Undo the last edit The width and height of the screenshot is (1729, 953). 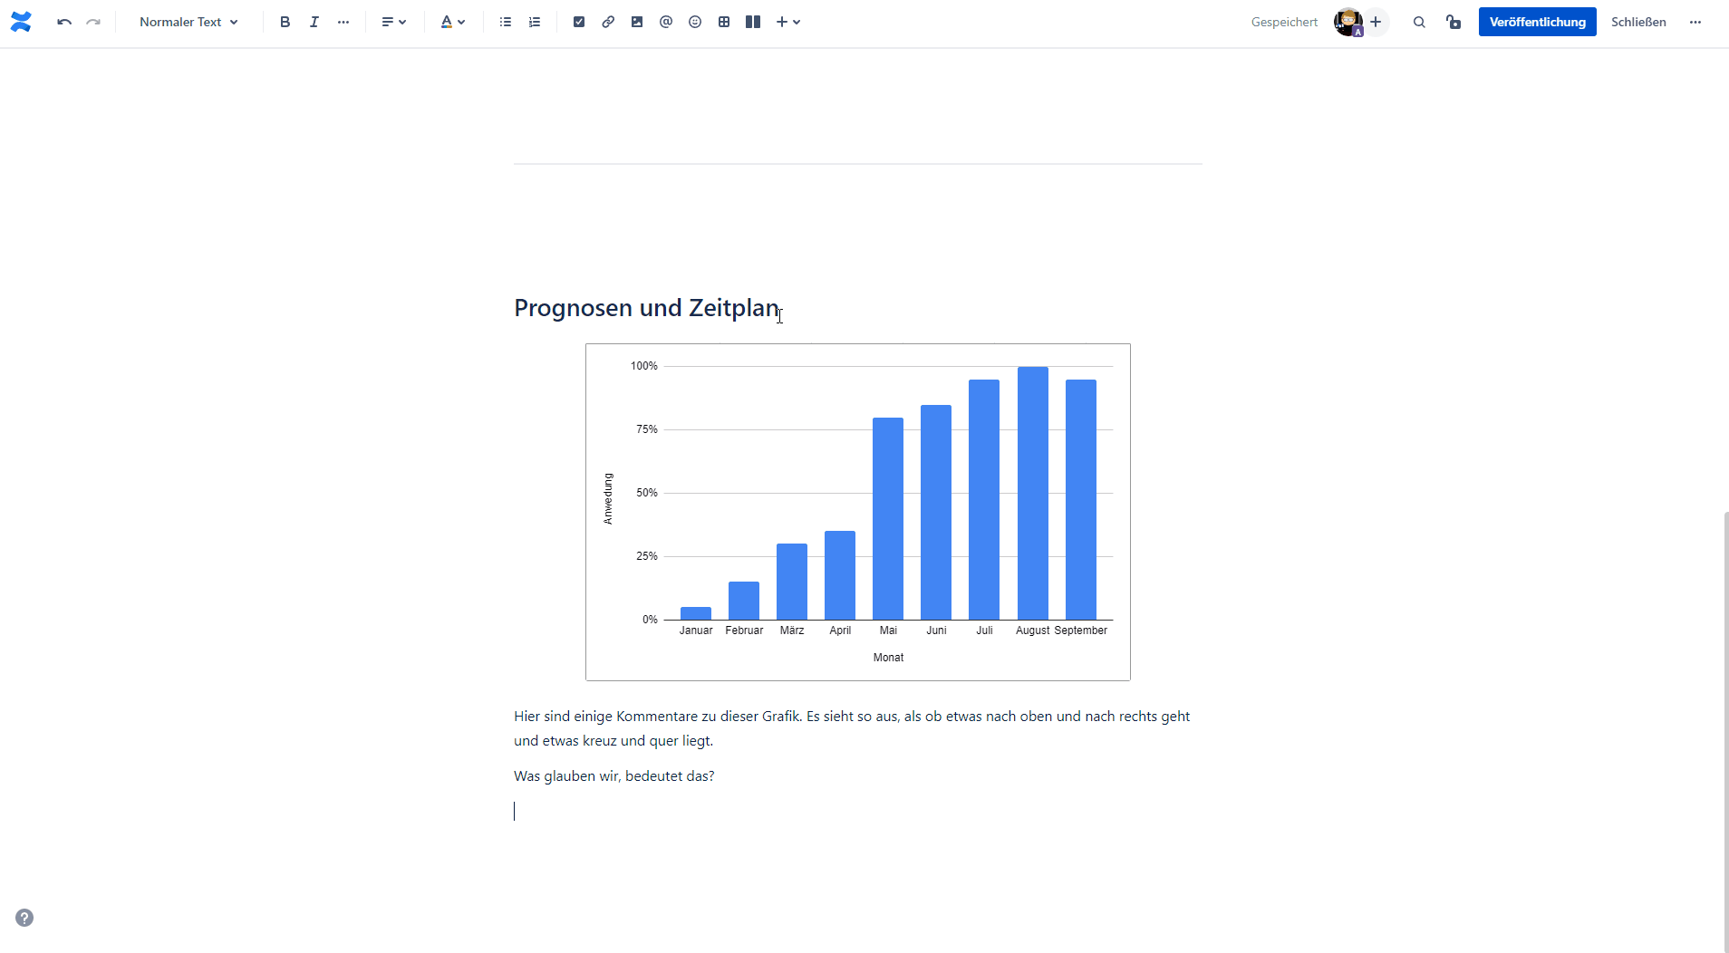pyautogui.click(x=64, y=22)
